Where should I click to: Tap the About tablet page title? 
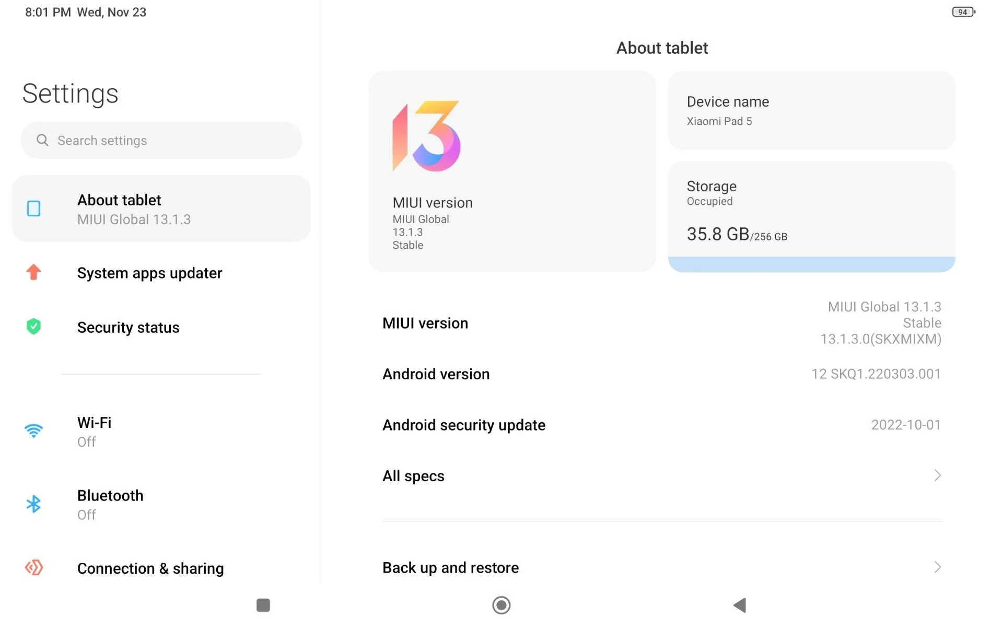tap(662, 48)
